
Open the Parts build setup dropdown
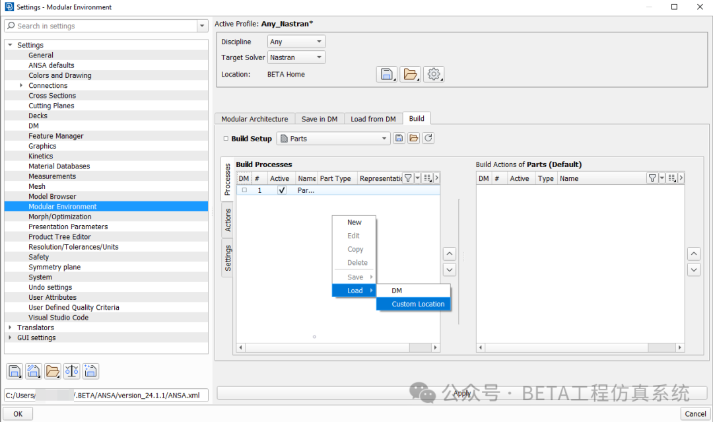333,138
